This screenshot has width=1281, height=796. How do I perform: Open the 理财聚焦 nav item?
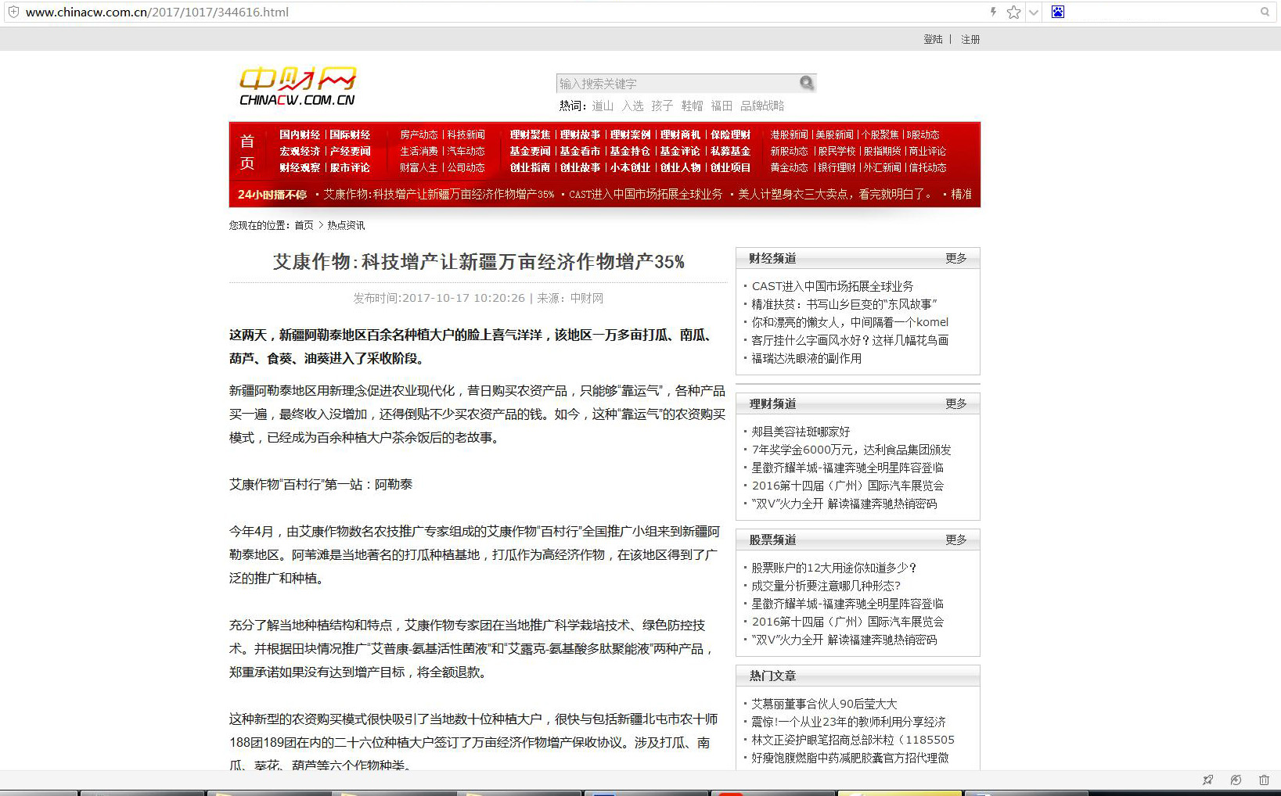click(530, 134)
